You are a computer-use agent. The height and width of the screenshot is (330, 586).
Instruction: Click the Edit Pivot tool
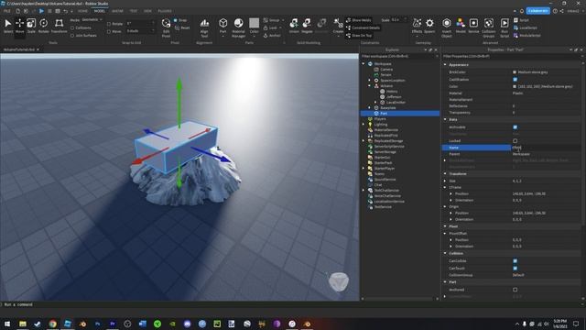click(x=166, y=27)
